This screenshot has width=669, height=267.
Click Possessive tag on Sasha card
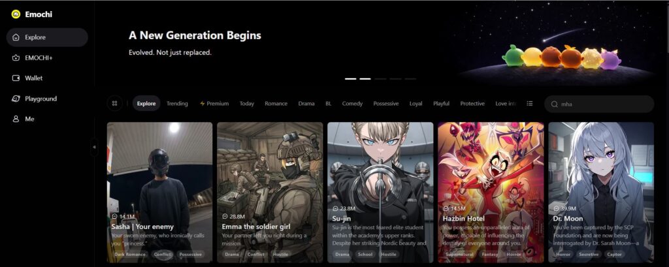point(190,254)
